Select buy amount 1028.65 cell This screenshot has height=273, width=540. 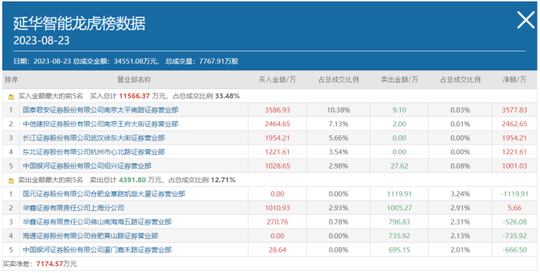pos(278,166)
